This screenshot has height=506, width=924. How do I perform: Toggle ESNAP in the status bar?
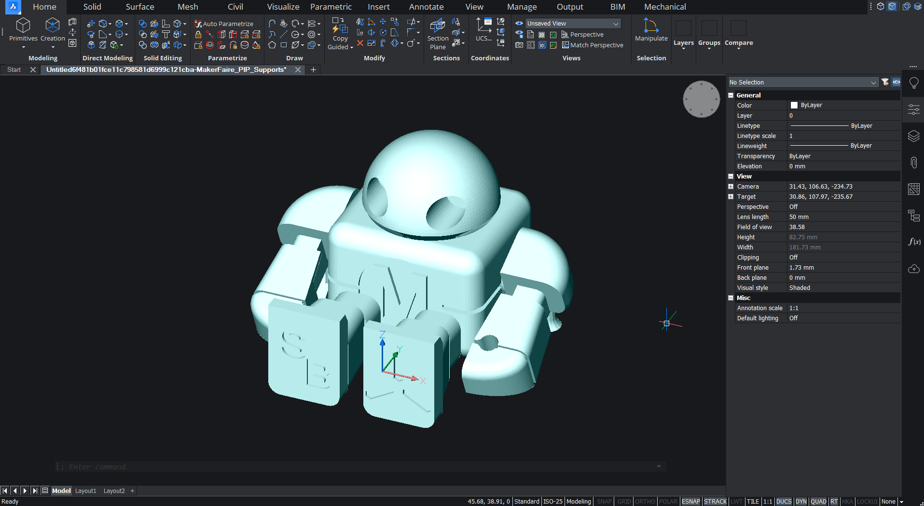tap(690, 502)
